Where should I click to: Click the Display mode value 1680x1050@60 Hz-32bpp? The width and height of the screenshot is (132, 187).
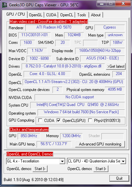click(x=100, y=51)
